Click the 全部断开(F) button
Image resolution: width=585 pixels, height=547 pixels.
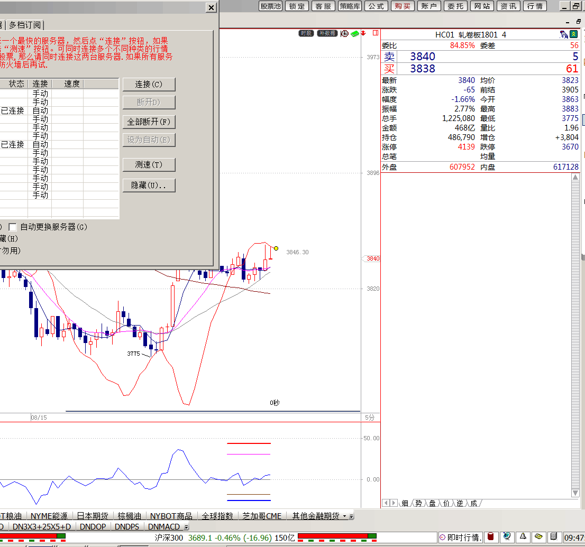click(149, 122)
